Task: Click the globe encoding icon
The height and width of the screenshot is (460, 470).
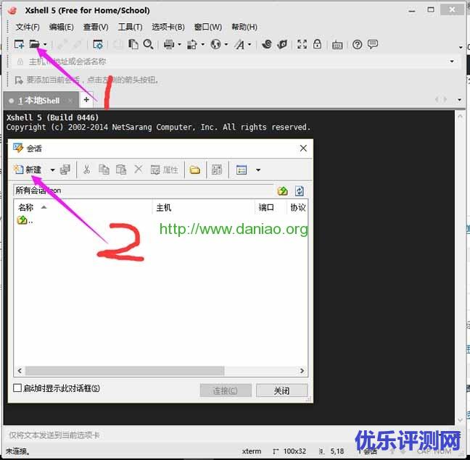Action: [215, 45]
